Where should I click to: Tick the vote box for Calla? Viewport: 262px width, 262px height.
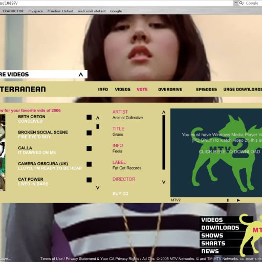coord(89,148)
